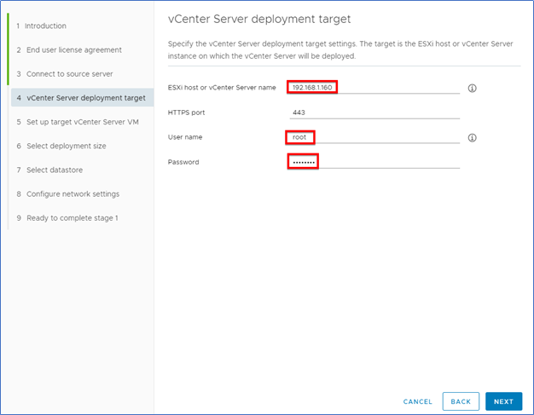Select vCenter Server deployment target step
534x415 pixels.
coord(82,98)
